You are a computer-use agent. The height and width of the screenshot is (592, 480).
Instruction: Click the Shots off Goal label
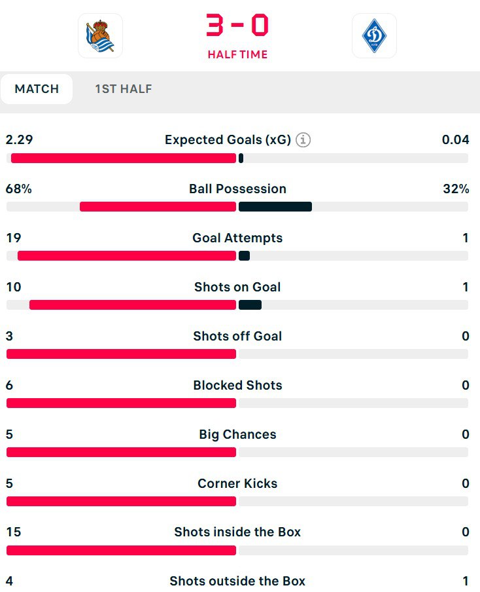(237, 336)
